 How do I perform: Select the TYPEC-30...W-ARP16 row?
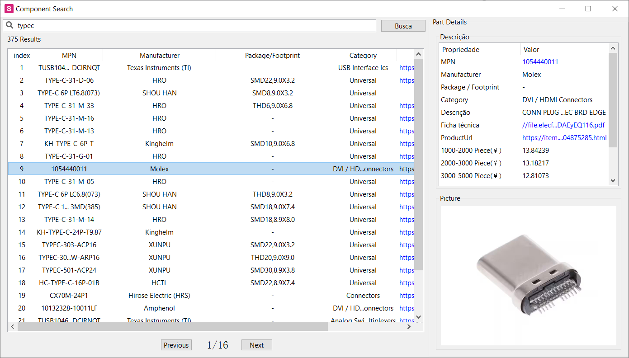point(211,258)
